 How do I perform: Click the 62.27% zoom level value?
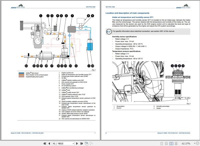pos(186,143)
